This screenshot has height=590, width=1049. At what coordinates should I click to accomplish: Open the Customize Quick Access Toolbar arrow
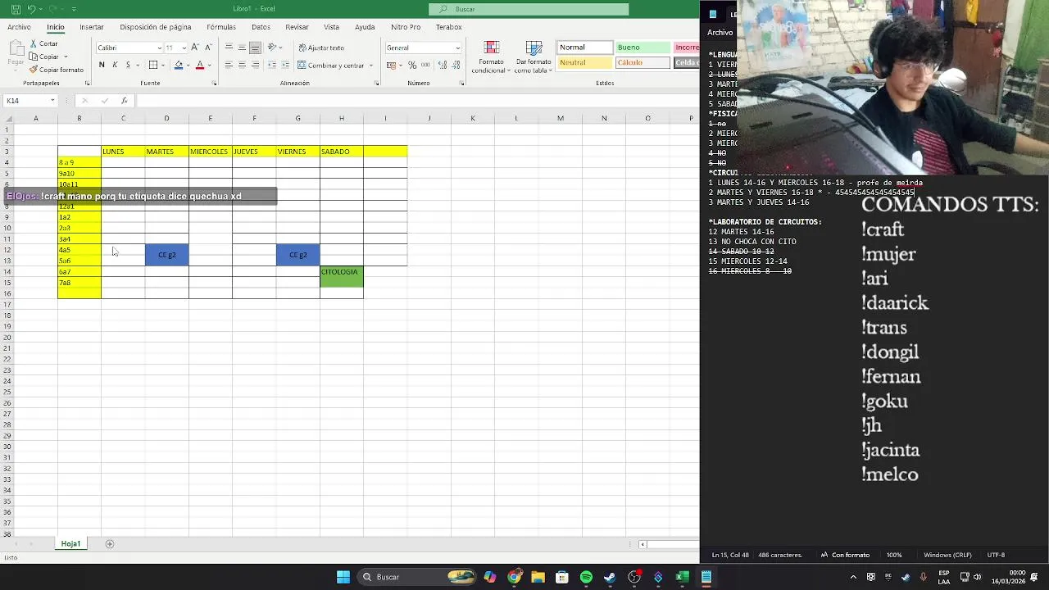[x=74, y=9]
